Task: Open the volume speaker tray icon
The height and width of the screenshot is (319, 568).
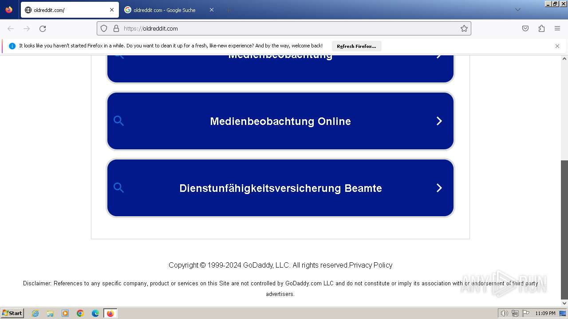Action: (504, 313)
